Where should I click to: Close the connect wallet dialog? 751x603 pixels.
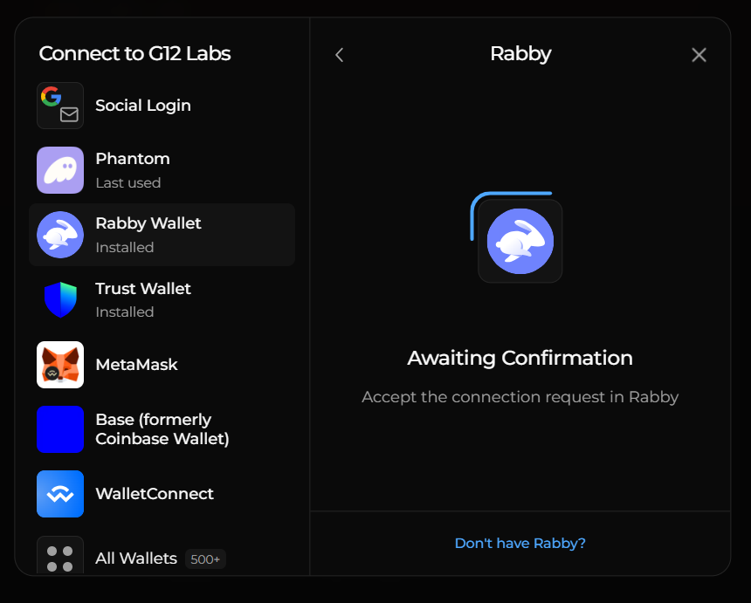(x=699, y=55)
